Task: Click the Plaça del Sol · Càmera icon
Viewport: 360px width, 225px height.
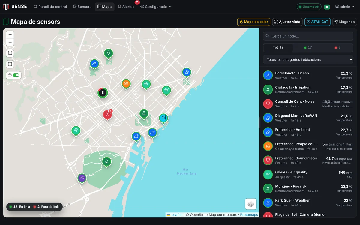Action: tap(268, 215)
